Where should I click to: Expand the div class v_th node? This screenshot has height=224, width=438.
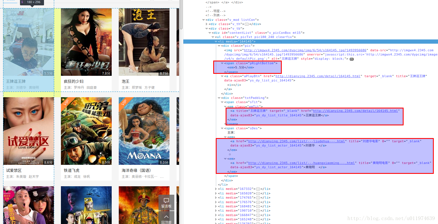pyautogui.click(x=207, y=24)
